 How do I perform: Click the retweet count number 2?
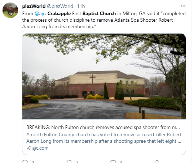point(77,162)
